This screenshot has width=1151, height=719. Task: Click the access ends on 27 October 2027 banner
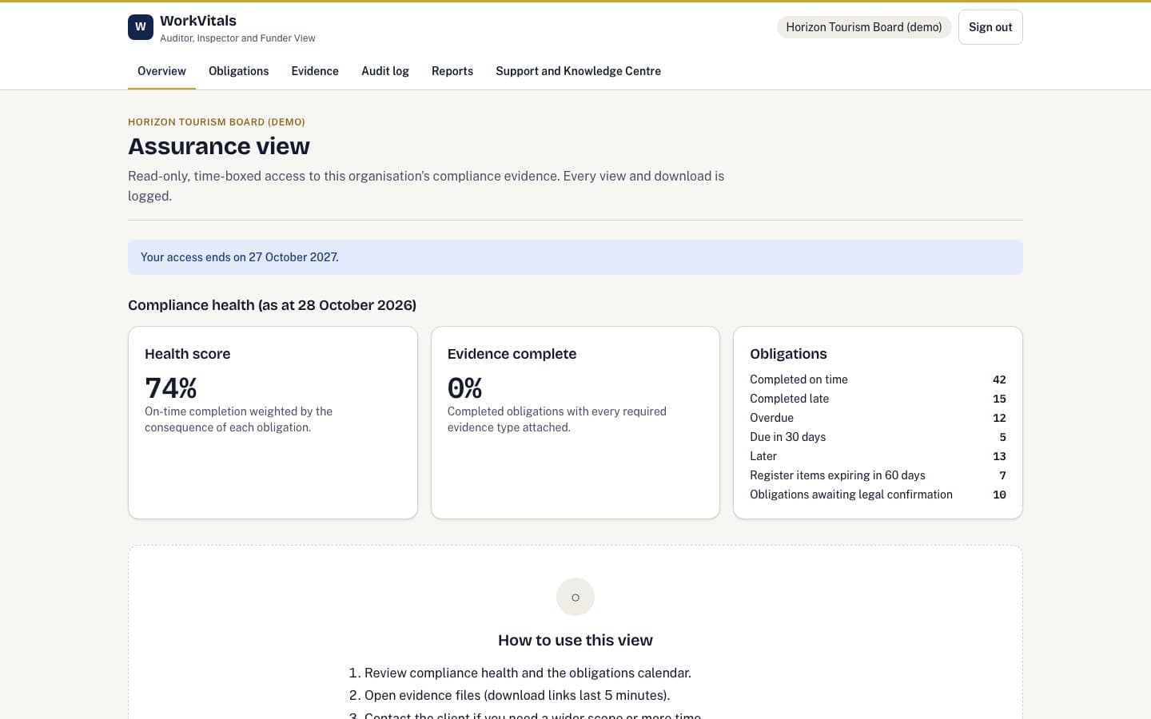pos(575,257)
